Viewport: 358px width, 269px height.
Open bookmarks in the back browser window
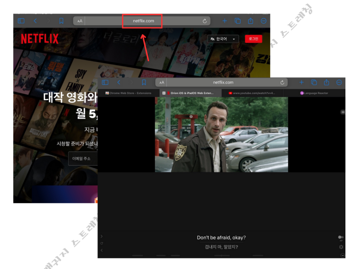[61, 21]
